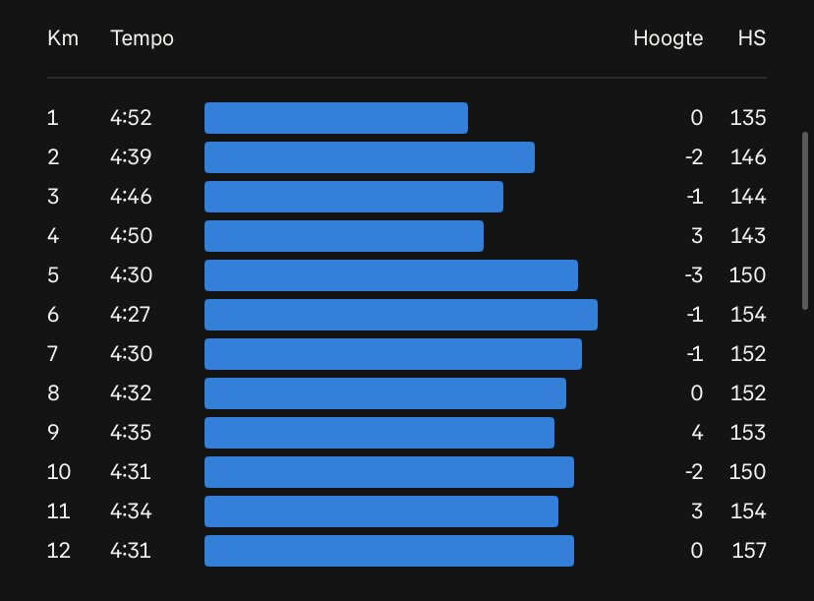Screen dimensions: 814x601
Task: Select the 4:32 bar for kilometer 8
Action: 385,393
